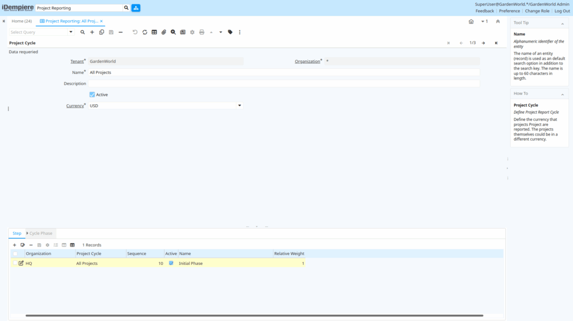
Task: Open the Preference link
Action: (509, 11)
